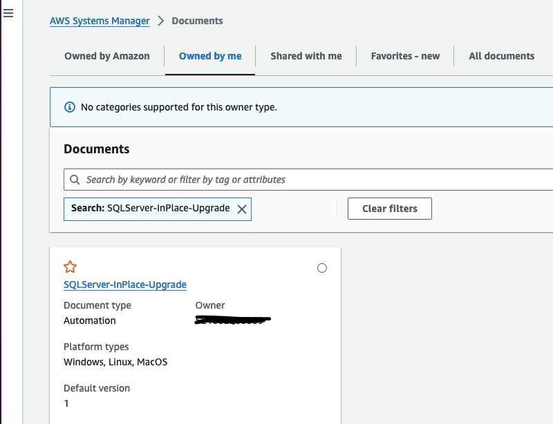Click the Documents breadcrumb label
The height and width of the screenshot is (424, 553).
pos(198,21)
